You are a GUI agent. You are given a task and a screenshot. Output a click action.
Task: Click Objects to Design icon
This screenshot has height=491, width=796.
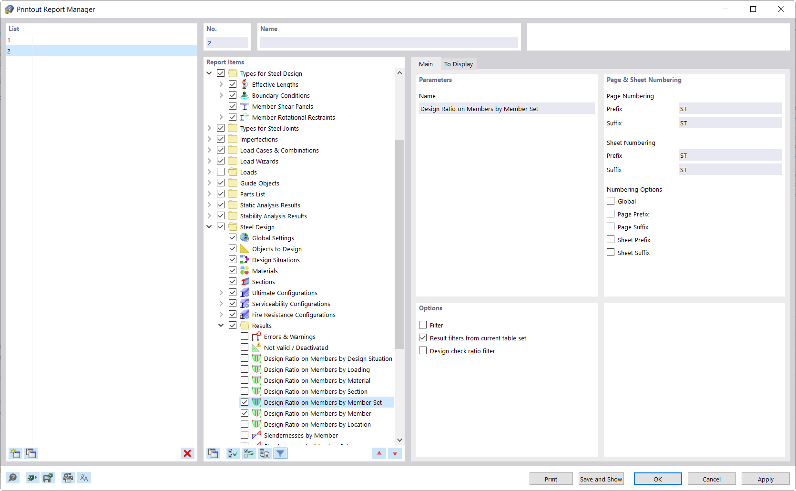pyautogui.click(x=245, y=249)
